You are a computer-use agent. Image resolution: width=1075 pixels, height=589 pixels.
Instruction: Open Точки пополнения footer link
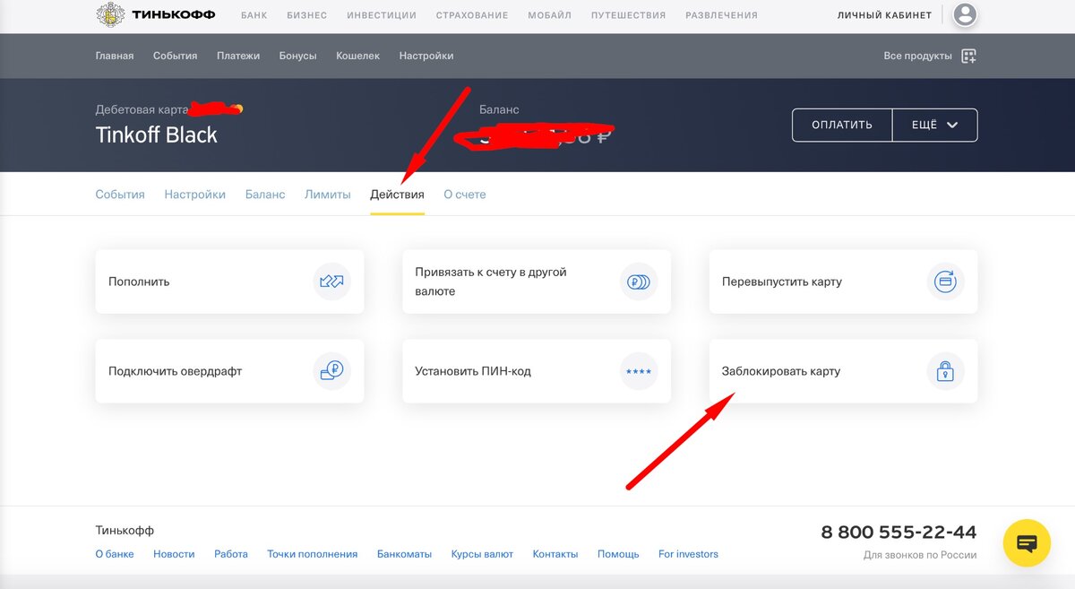point(313,554)
